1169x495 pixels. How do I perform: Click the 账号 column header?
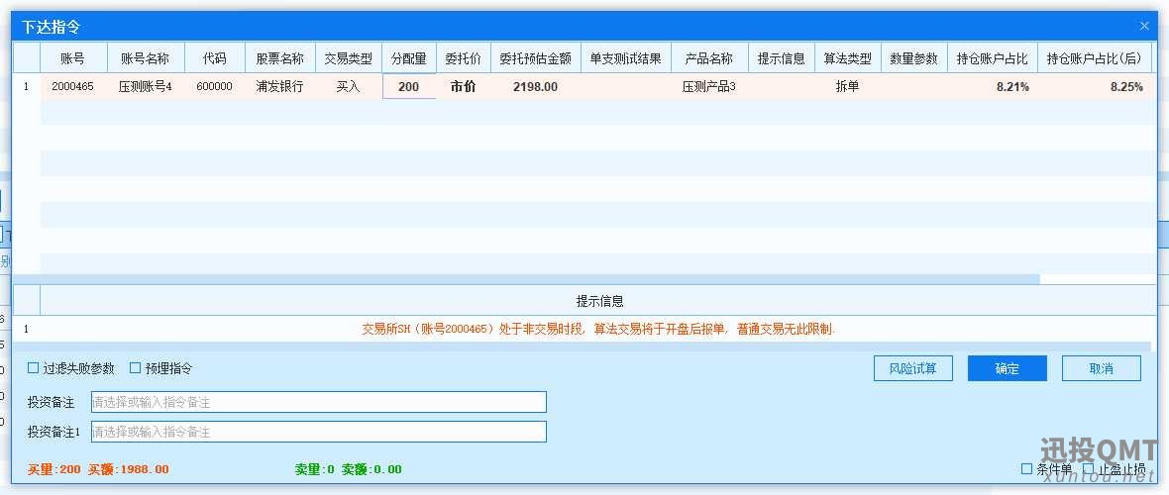tap(72, 58)
